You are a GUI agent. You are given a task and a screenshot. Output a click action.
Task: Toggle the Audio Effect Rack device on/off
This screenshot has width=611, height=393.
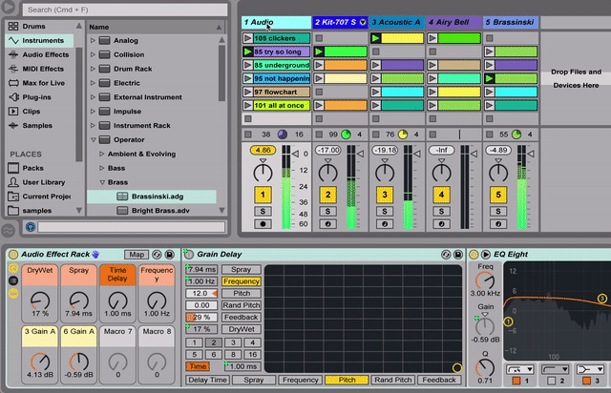click(13, 255)
